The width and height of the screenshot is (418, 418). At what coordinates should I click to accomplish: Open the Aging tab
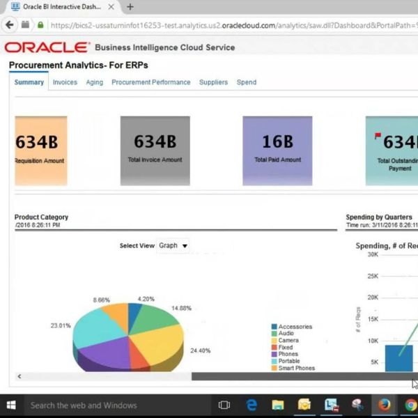[x=94, y=82]
